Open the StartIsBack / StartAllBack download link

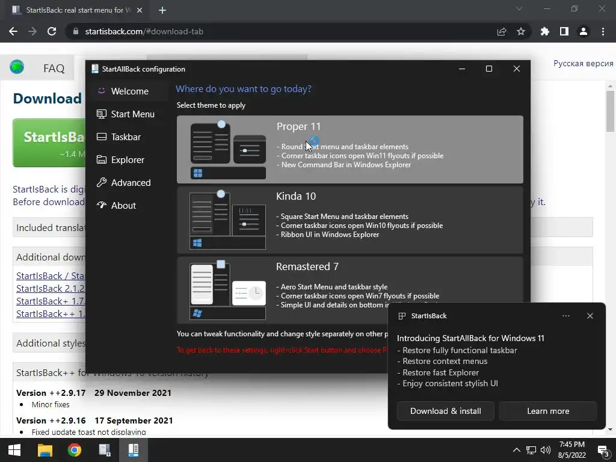click(x=51, y=276)
